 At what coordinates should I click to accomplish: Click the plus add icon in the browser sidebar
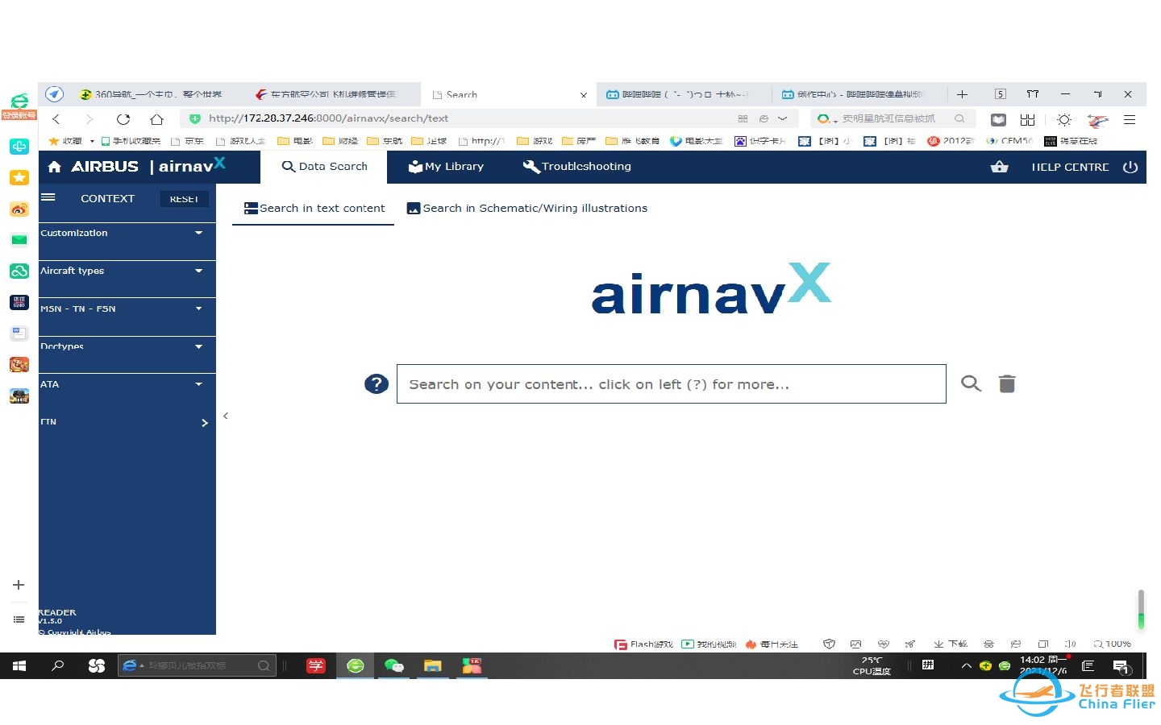[x=19, y=585]
